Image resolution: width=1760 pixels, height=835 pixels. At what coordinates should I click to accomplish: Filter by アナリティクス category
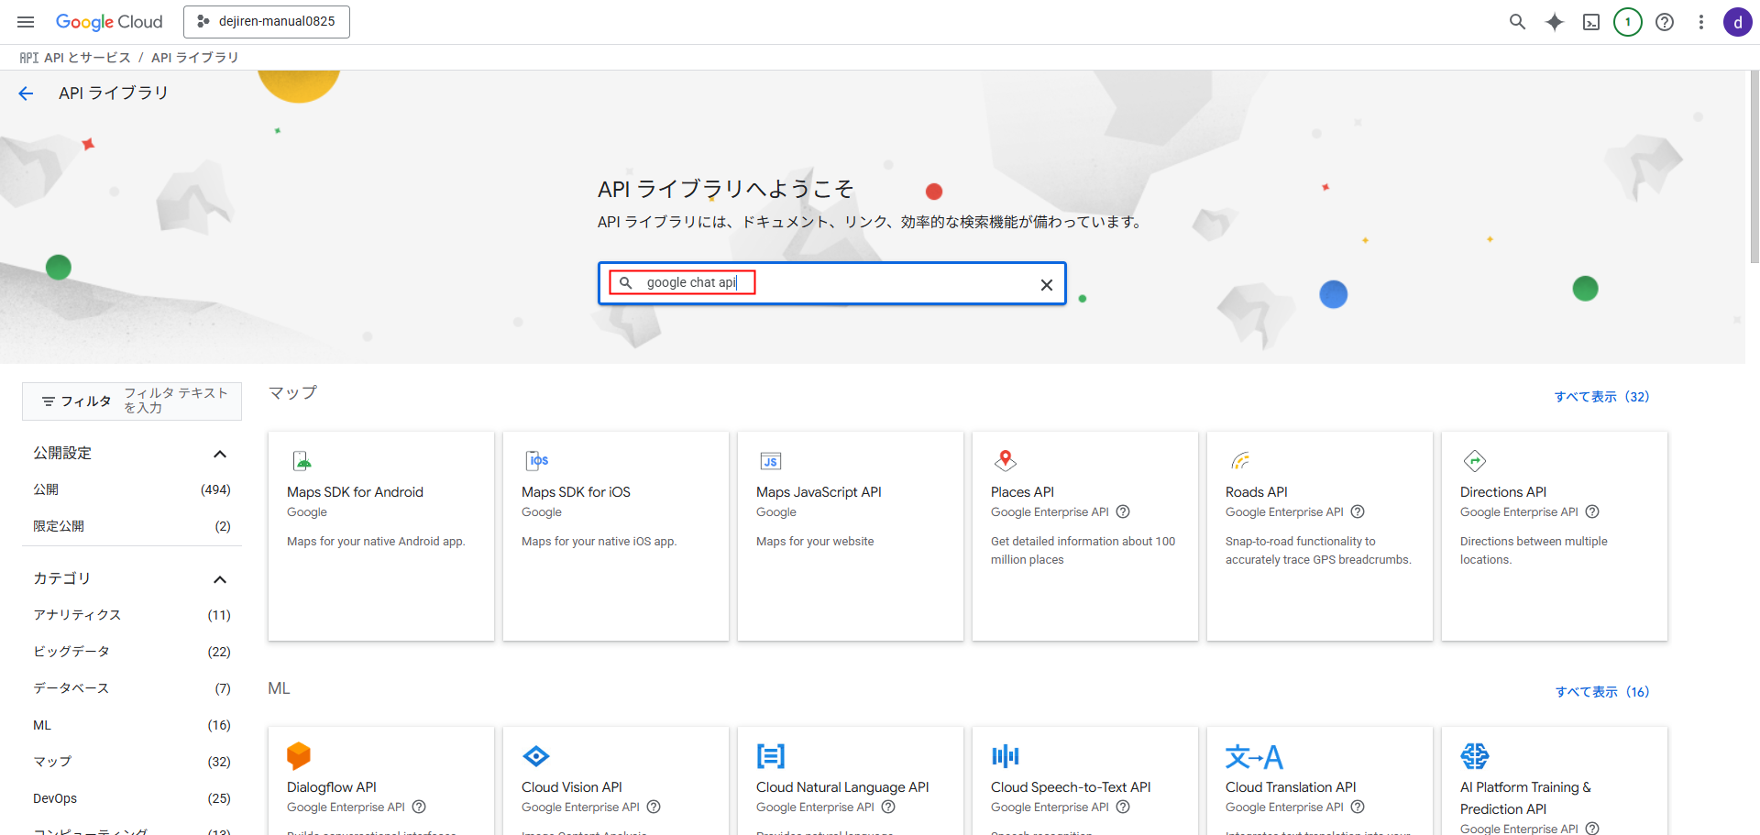tap(78, 615)
